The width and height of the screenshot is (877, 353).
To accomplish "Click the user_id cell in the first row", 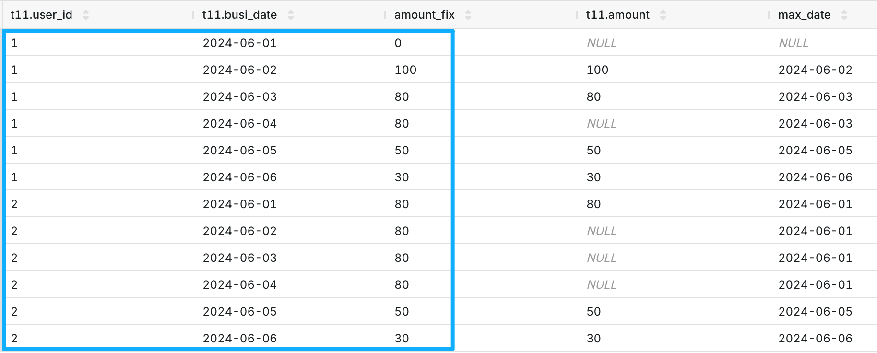I will [14, 43].
